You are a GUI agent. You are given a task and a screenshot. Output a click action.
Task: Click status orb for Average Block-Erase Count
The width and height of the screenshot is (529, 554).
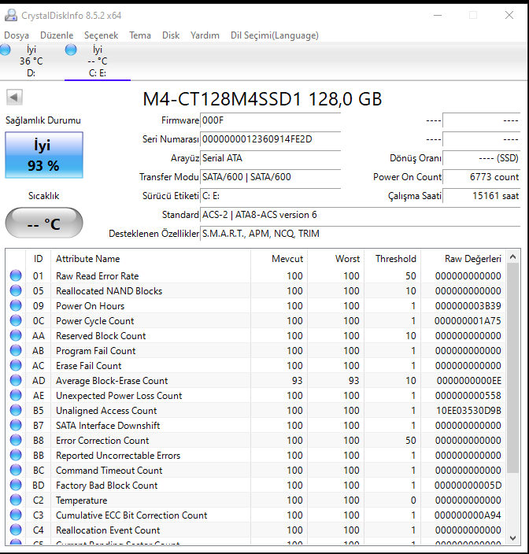[16, 381]
